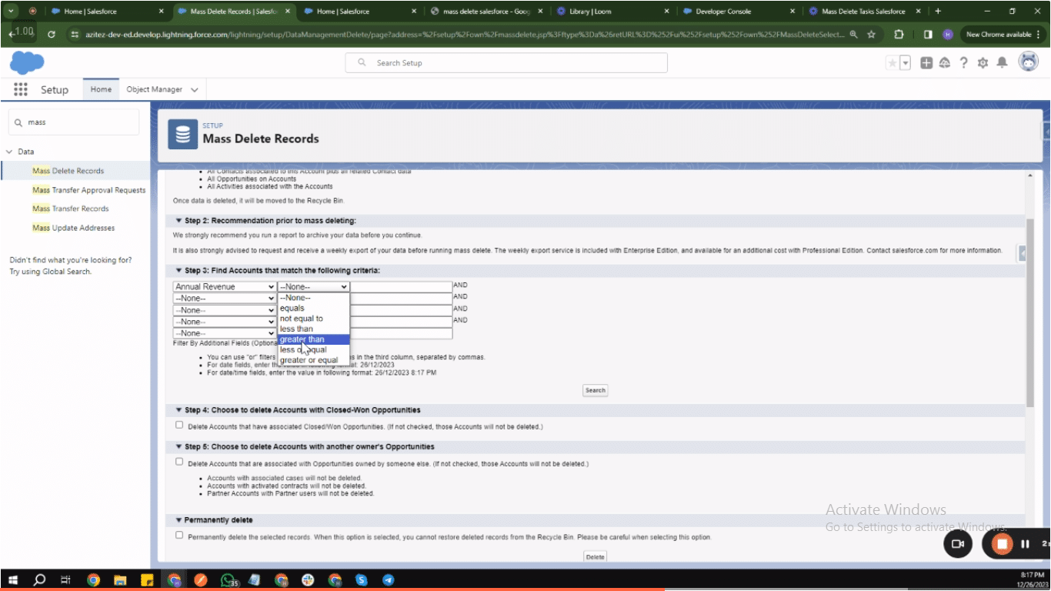Open Skype from the taskbar
The width and height of the screenshot is (1051, 591).
pyautogui.click(x=361, y=580)
